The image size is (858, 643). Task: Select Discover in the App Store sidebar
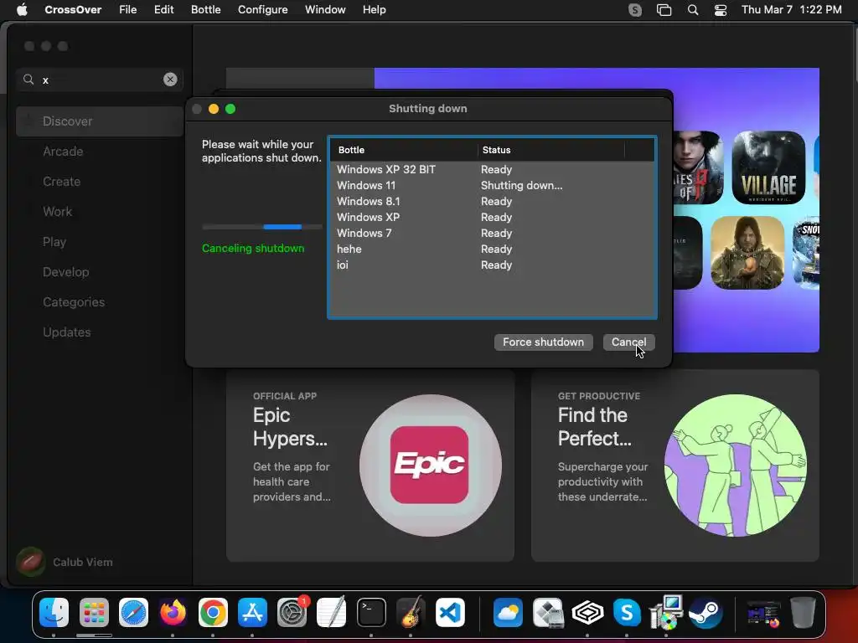(x=100, y=121)
